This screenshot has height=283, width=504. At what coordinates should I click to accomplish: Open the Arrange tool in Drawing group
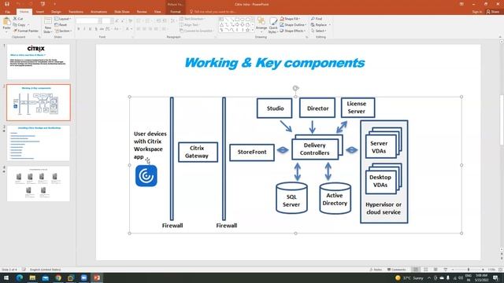click(261, 24)
